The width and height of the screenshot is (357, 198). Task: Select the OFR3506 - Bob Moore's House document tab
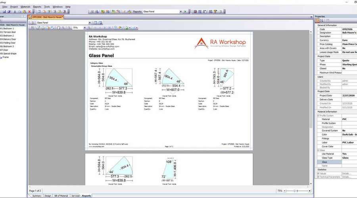coord(46,17)
